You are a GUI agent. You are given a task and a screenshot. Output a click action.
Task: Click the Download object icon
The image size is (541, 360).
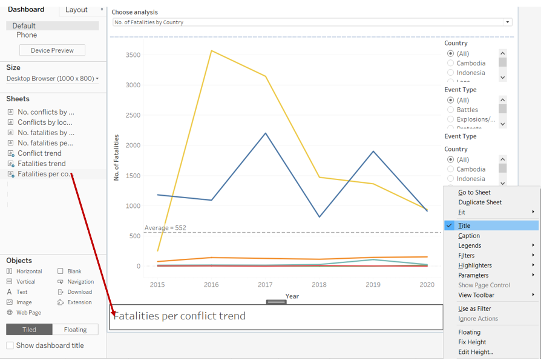pos(61,292)
